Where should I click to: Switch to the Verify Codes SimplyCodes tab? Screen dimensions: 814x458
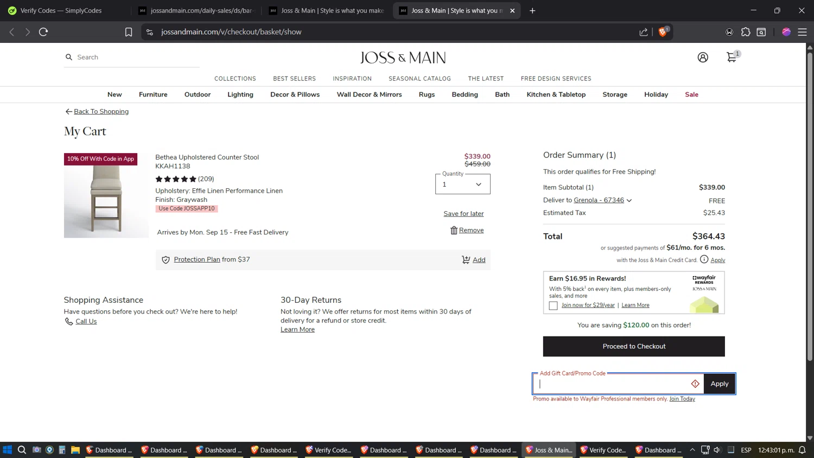coord(61,10)
